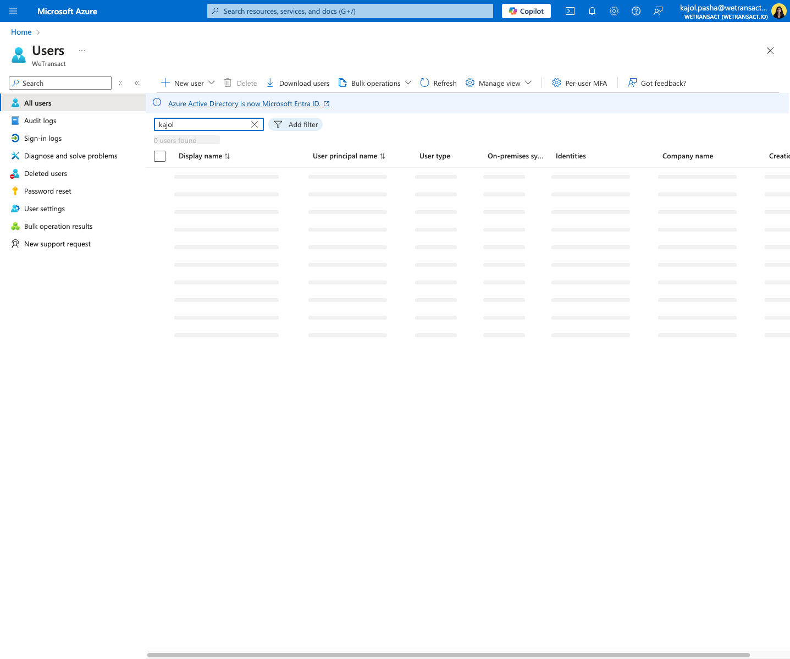Image resolution: width=790 pixels, height=659 pixels.
Task: Toggle the select-all users checkbox
Action: tap(160, 156)
